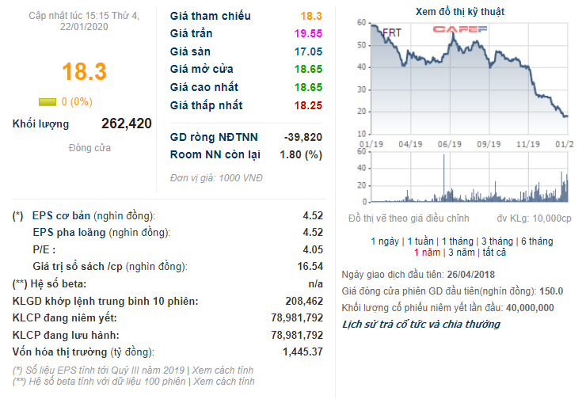This screenshot has height=399, width=586.
Task: Click 'EPS pha loãng' label link
Action: tap(69, 233)
